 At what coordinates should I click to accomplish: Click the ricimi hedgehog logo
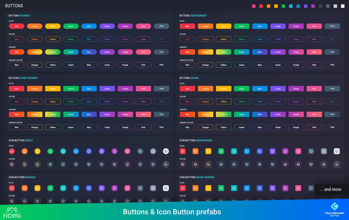(11, 210)
